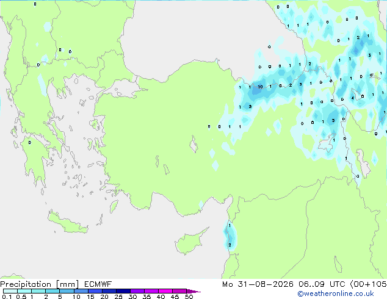Click the legend value 50 label

(189, 297)
